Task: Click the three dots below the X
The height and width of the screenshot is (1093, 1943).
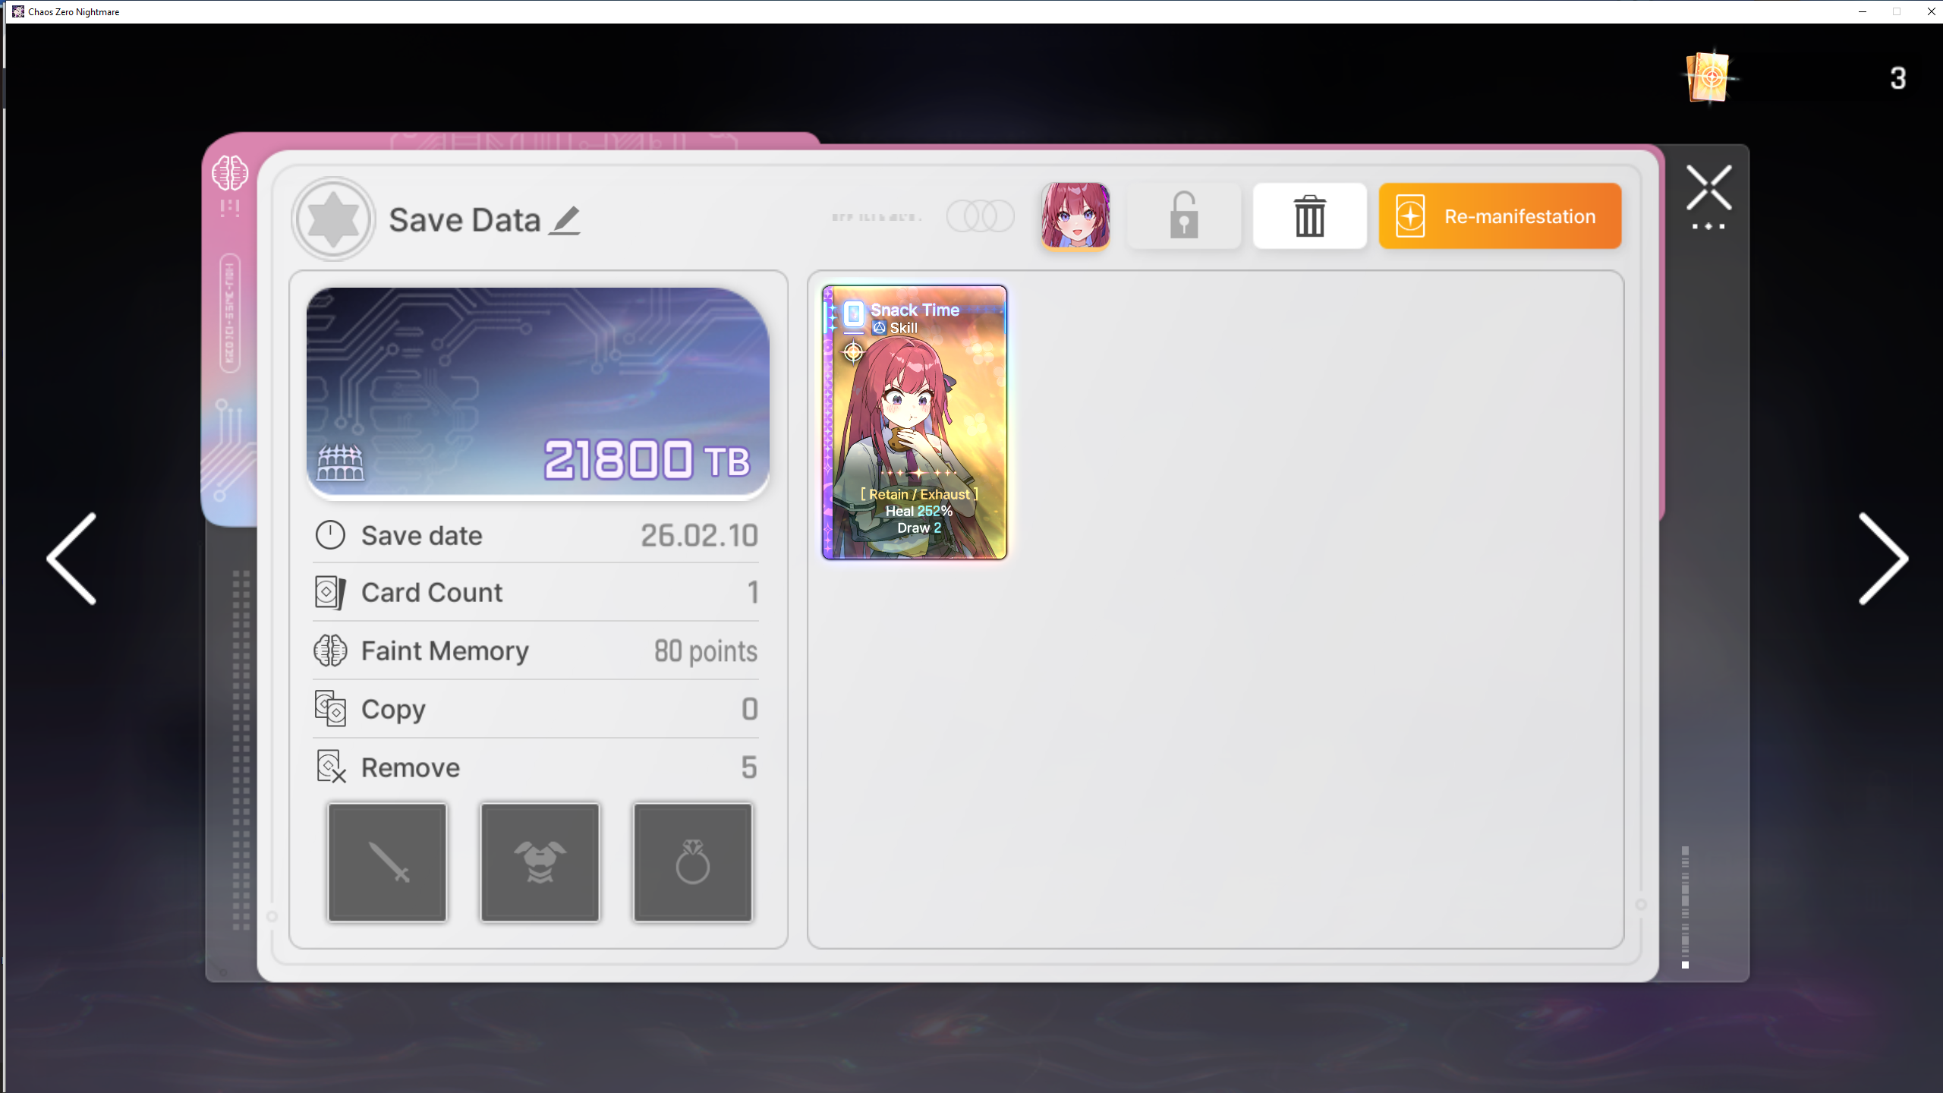Action: point(1708,226)
